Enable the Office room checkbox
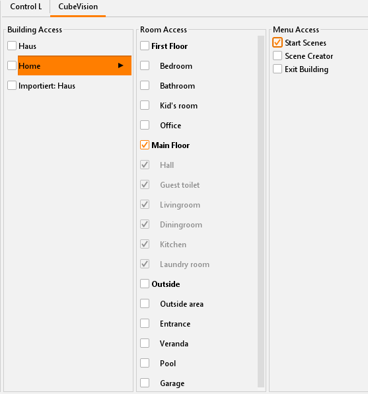 pyautogui.click(x=145, y=125)
